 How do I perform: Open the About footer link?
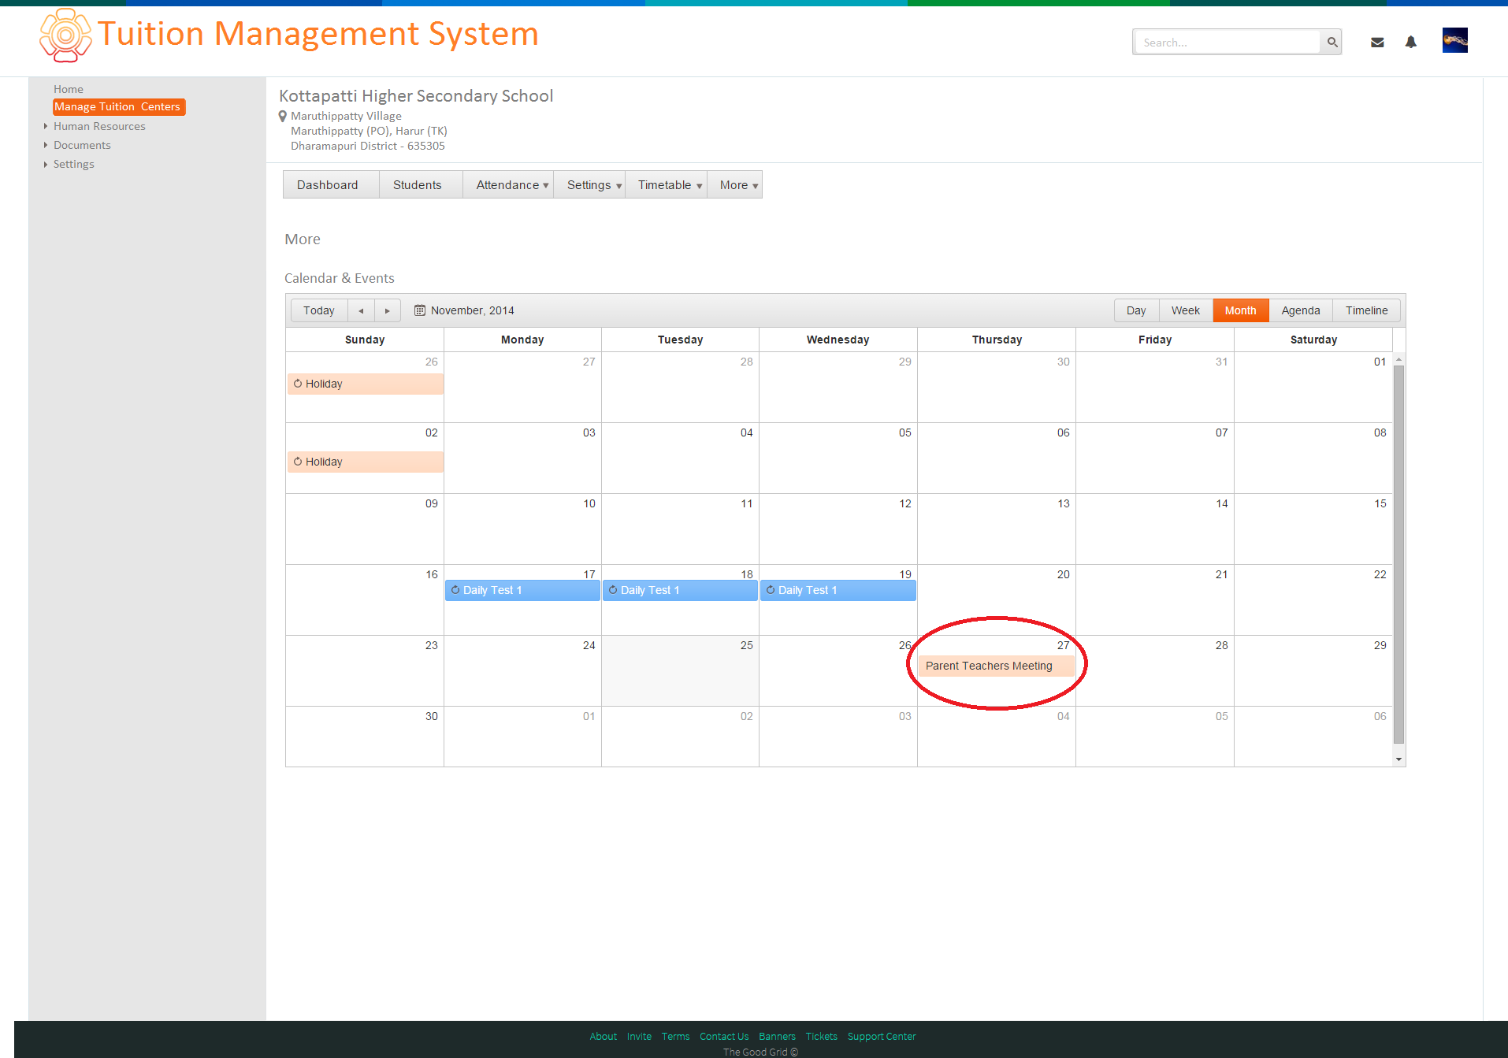[604, 1036]
